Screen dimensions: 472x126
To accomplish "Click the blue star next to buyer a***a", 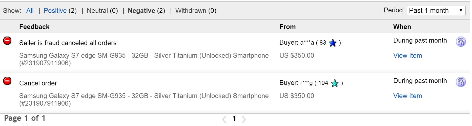I will click(x=333, y=43).
